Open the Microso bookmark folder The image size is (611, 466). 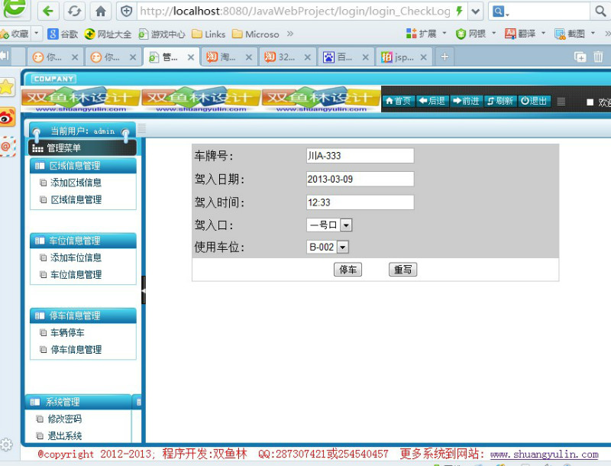(x=256, y=34)
